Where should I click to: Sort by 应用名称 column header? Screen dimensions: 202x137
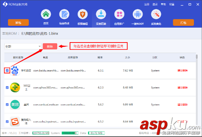point(73,57)
